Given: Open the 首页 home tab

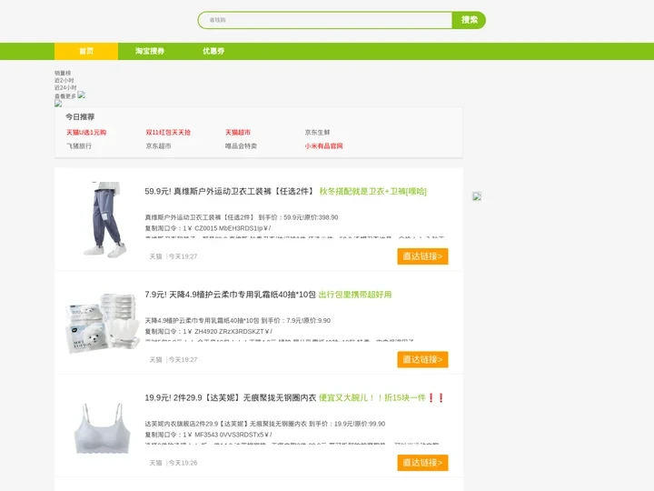Looking at the screenshot, I should tap(86, 51).
